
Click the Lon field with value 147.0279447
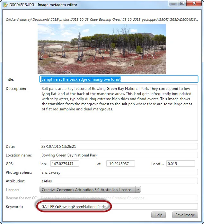pyautogui.click(x=65, y=164)
